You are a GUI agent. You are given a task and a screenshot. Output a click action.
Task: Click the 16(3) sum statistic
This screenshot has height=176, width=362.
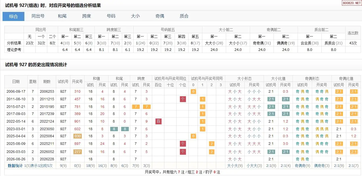(102, 166)
